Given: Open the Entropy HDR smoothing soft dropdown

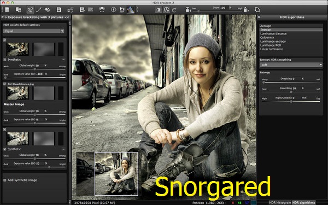Looking at the screenshot, I should (291, 65).
